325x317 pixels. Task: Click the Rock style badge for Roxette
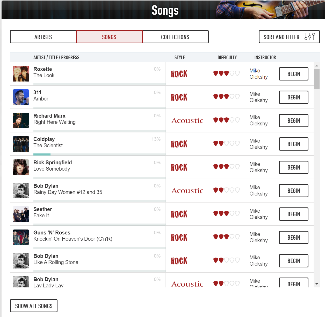click(x=179, y=74)
